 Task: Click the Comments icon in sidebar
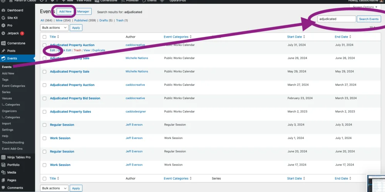point(3,188)
